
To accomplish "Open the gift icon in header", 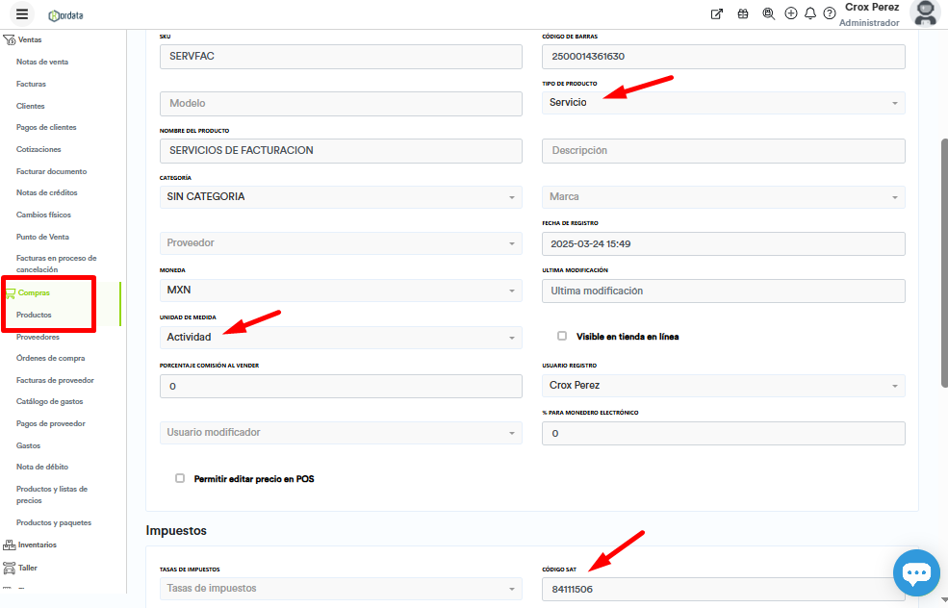I will click(742, 13).
